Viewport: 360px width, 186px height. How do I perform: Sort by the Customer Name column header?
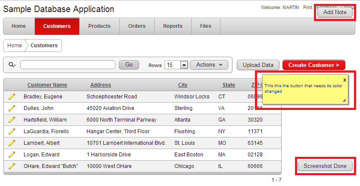47,85
